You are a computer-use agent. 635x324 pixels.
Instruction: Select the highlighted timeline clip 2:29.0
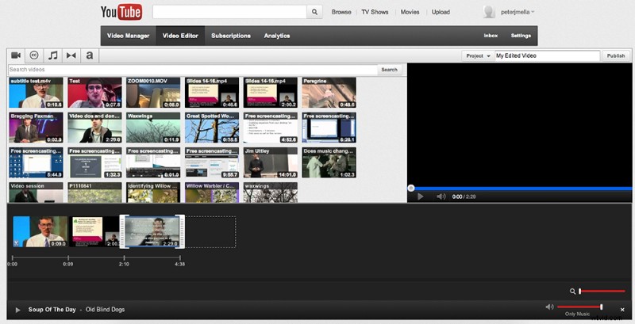(152, 231)
